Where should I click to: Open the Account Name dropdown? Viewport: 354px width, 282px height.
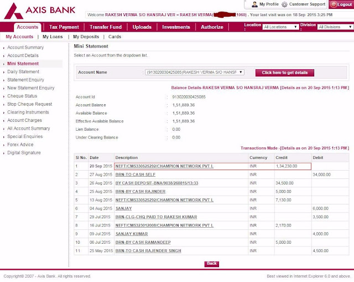pos(194,72)
